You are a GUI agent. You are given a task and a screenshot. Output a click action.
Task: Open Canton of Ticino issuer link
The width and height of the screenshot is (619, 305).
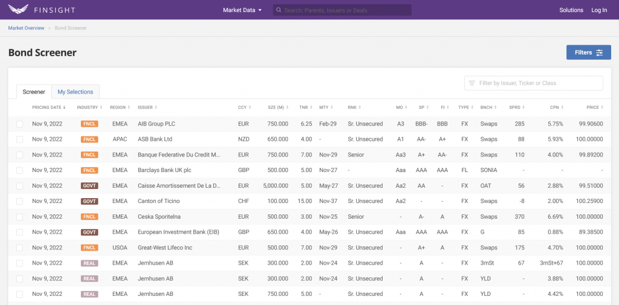tap(159, 201)
